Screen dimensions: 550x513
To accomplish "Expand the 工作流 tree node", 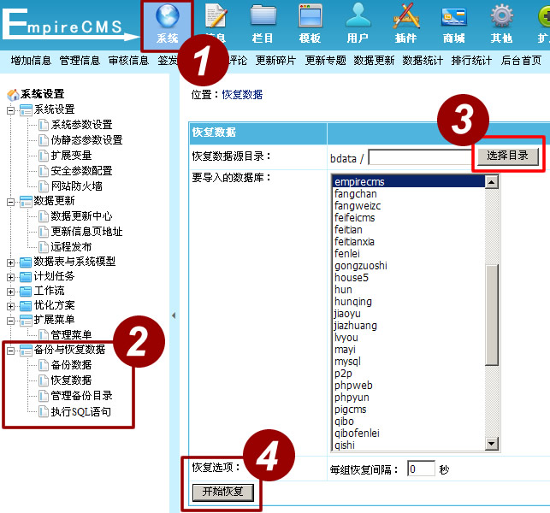I will (11, 292).
